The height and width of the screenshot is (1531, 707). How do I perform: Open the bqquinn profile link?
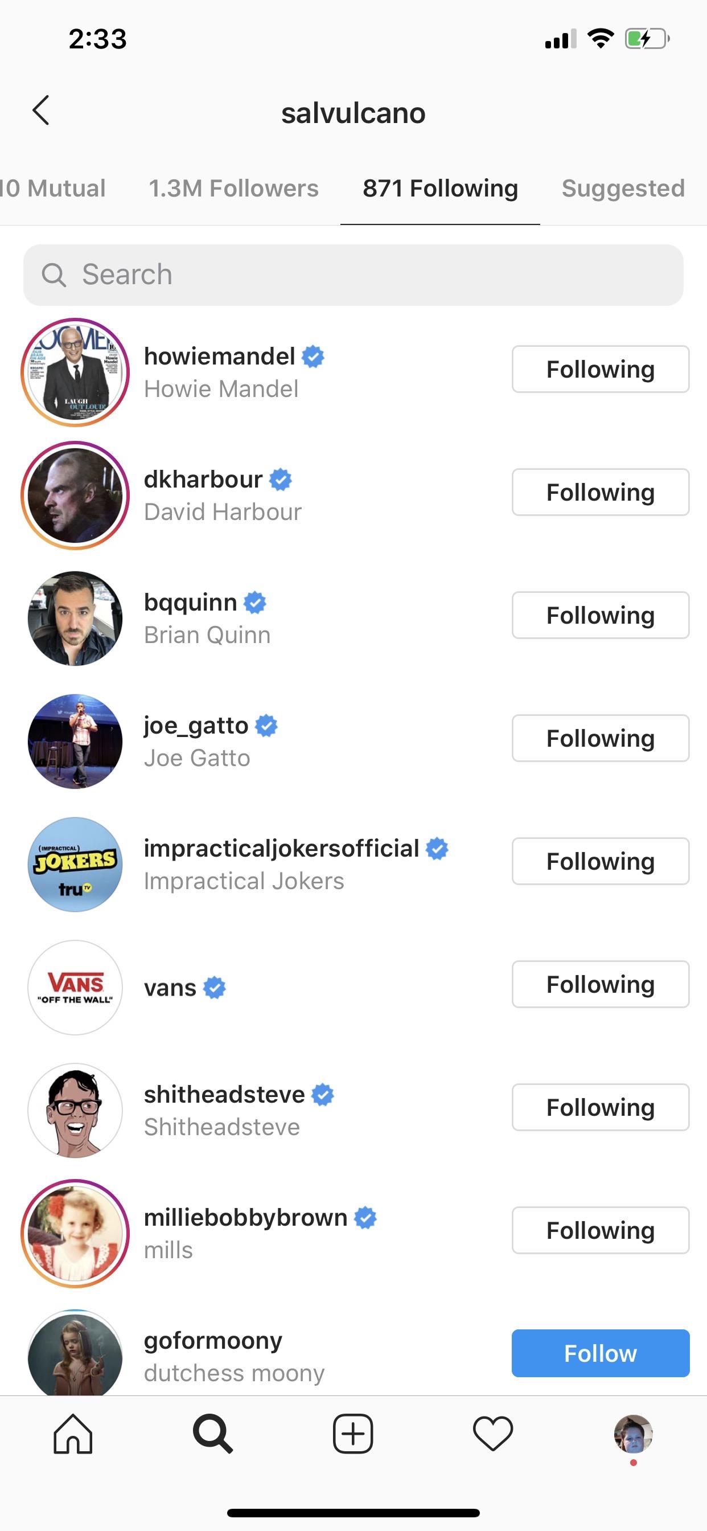point(190,603)
